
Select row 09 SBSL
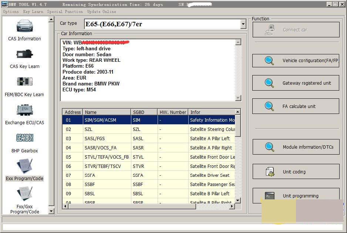pos(149,194)
